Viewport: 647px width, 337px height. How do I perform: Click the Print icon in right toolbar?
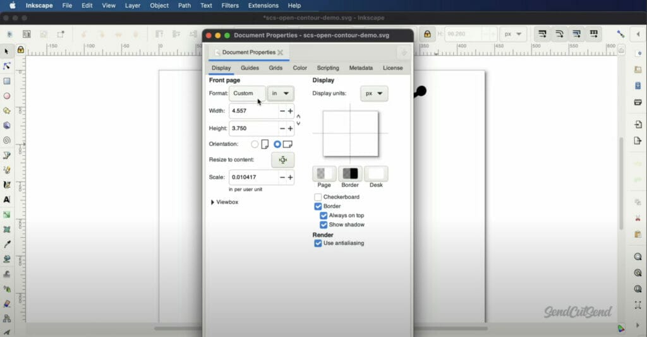coord(638,102)
